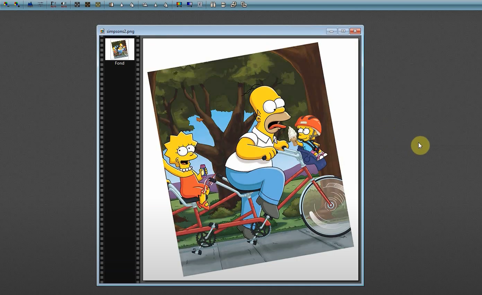Click the decrease saturation icon (color squares with minus)

click(6, 5)
